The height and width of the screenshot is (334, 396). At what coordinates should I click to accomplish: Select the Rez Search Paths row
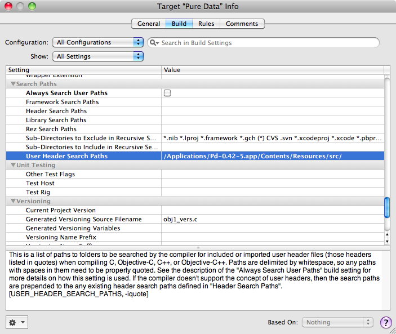click(195, 129)
